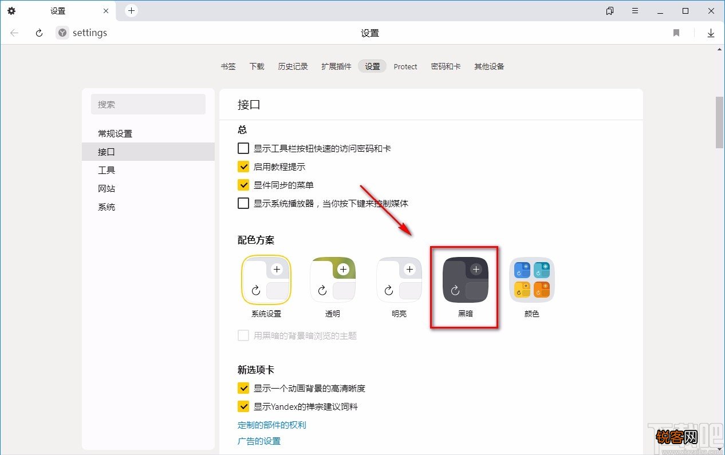Click the 配色方案 heading
Image resolution: width=725 pixels, height=455 pixels.
click(x=256, y=240)
